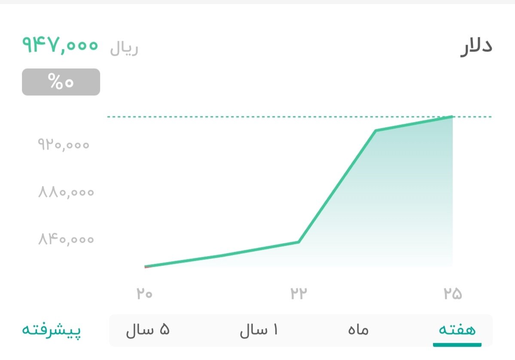Open the ۱ سال (1 year) chart view
The width and height of the screenshot is (515, 360).
coord(259,330)
